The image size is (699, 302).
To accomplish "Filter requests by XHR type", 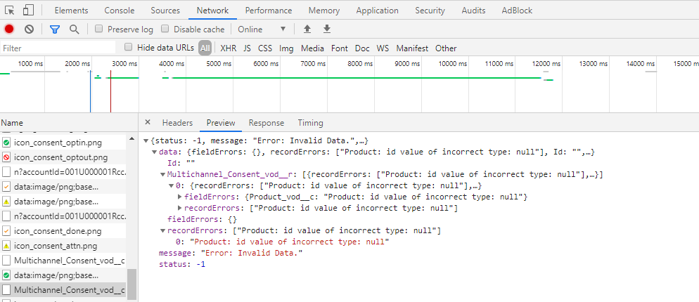I will (x=228, y=48).
